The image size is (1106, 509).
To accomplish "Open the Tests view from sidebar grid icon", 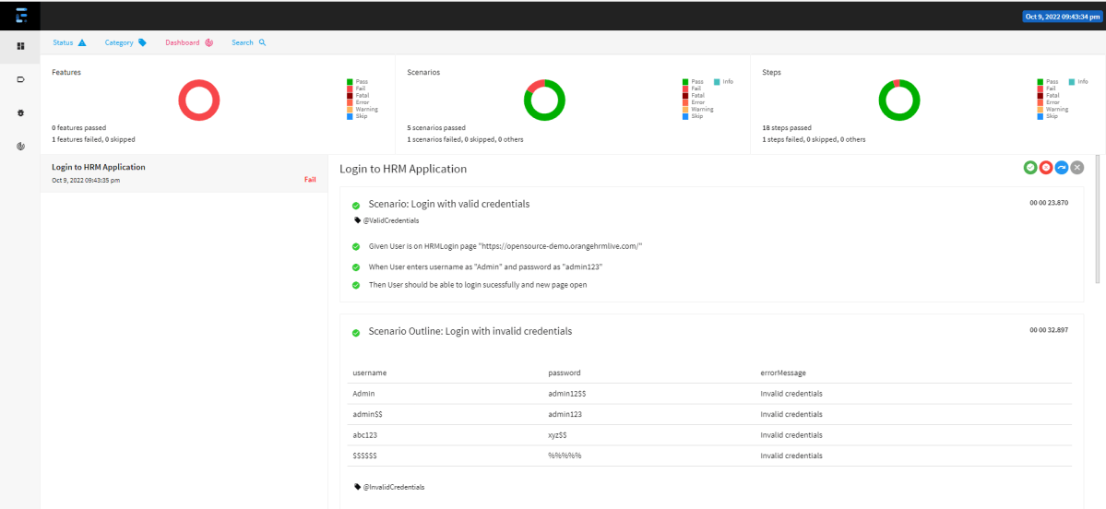I will pos(20,46).
